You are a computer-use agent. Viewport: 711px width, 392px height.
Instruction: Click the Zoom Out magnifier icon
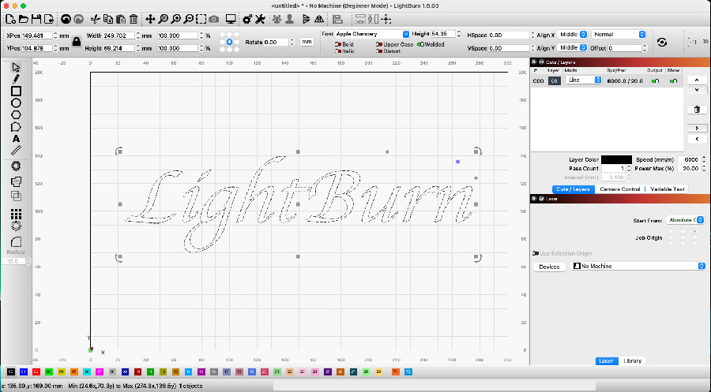[x=189, y=19]
